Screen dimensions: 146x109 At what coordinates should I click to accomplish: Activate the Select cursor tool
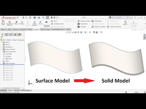[x=47, y=18]
